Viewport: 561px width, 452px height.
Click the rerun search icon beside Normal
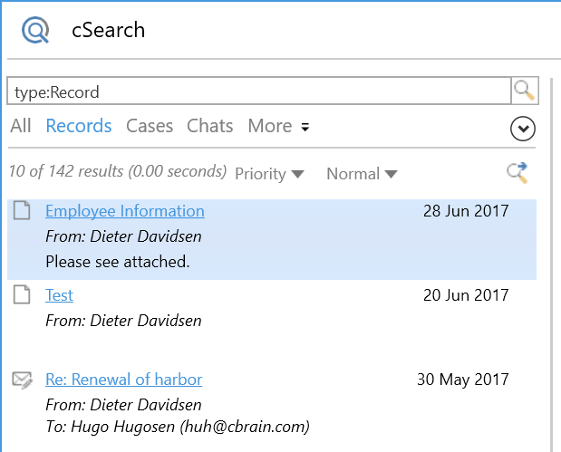517,173
